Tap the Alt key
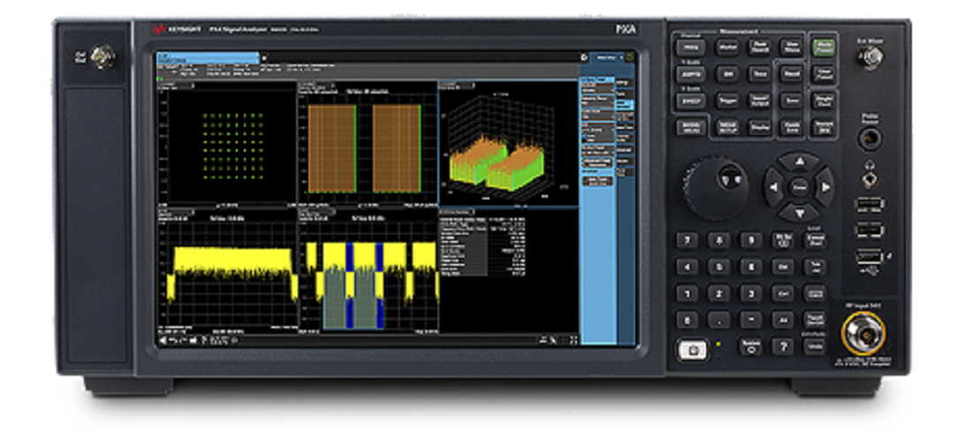Image resolution: width=972 pixels, height=434 pixels. (x=783, y=320)
